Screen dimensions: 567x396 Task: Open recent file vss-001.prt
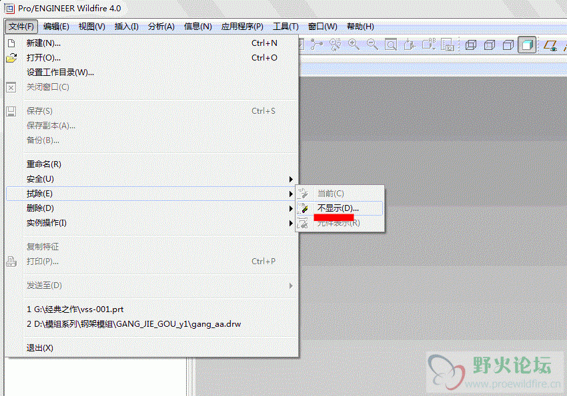[152, 309]
